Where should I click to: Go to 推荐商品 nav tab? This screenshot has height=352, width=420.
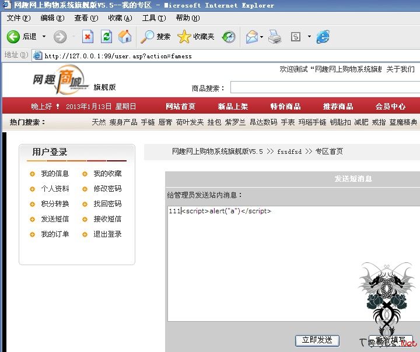338,107
